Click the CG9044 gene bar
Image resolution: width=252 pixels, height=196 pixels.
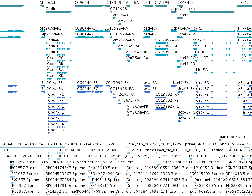click(89, 6)
